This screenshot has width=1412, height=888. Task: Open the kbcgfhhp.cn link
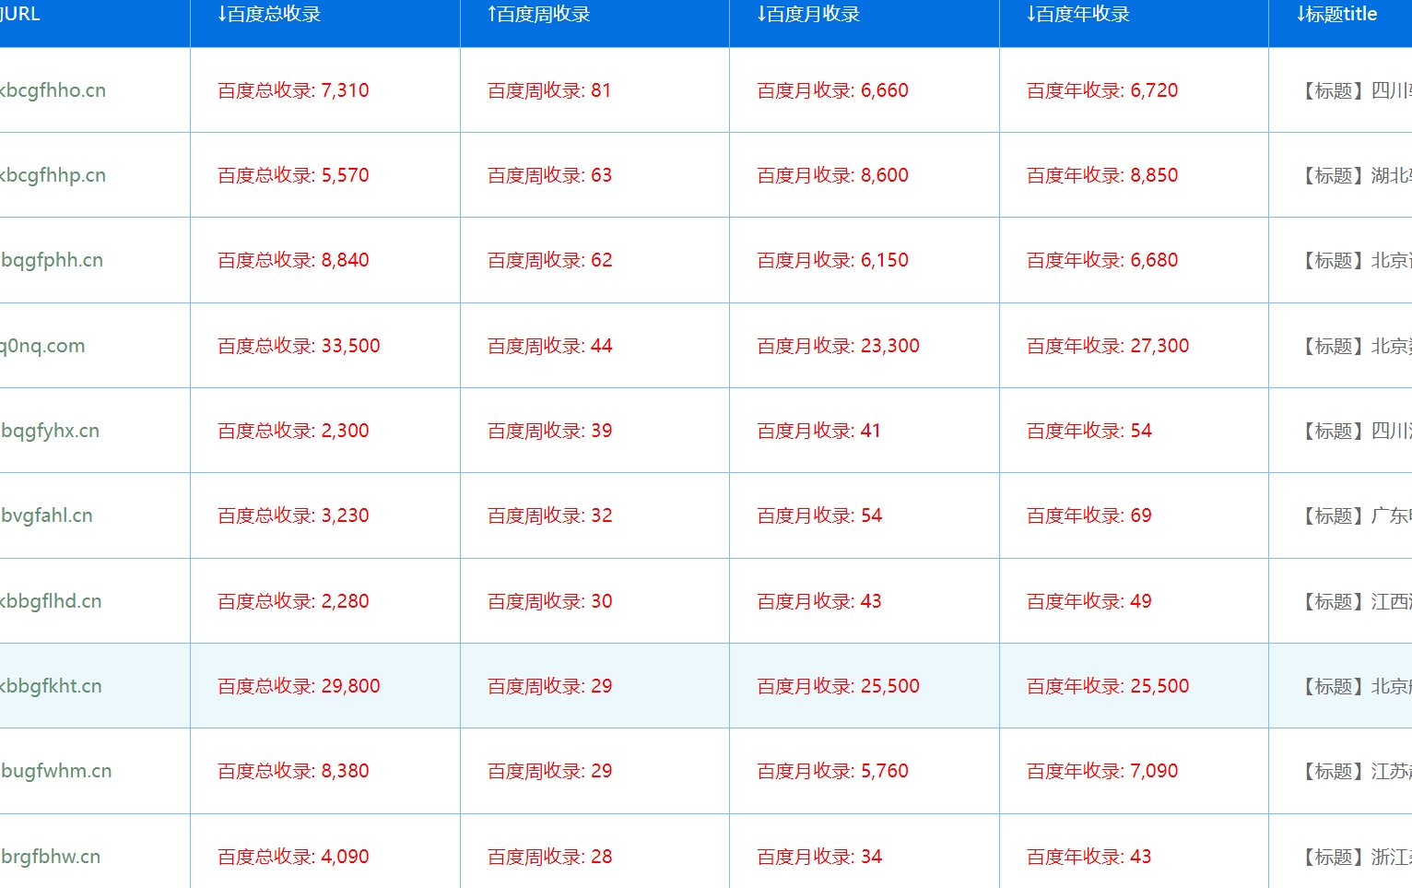click(x=53, y=175)
